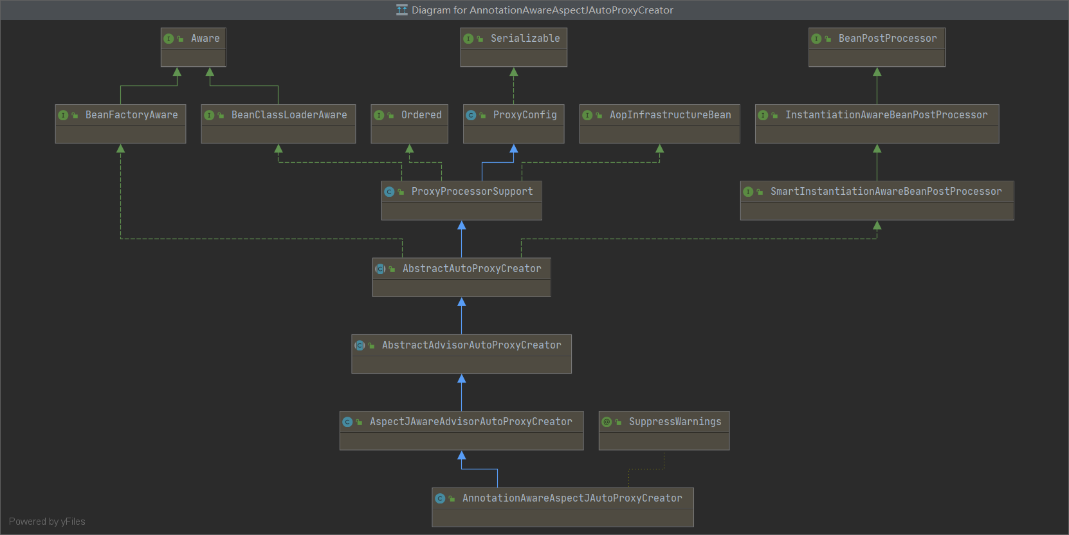Click the abstract class icon on AbstractAdvisorAutoProxyCreator
The height and width of the screenshot is (535, 1069).
(x=360, y=345)
